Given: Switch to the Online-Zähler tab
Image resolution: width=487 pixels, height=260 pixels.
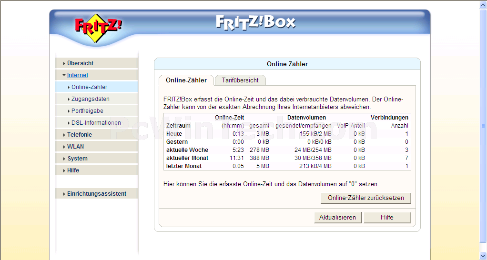Looking at the screenshot, I should pos(186,80).
